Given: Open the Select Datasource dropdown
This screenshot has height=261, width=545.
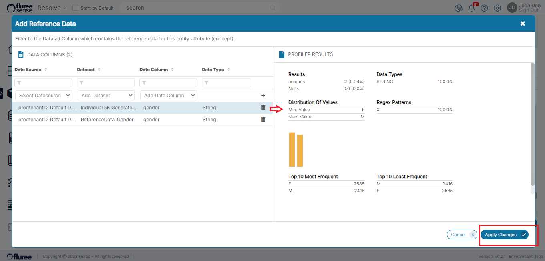Looking at the screenshot, I should click(43, 96).
